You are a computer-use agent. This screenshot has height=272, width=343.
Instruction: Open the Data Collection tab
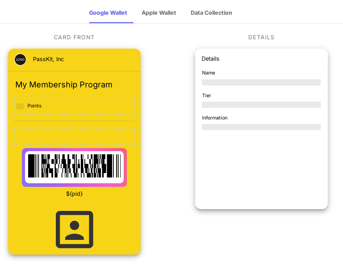click(211, 13)
